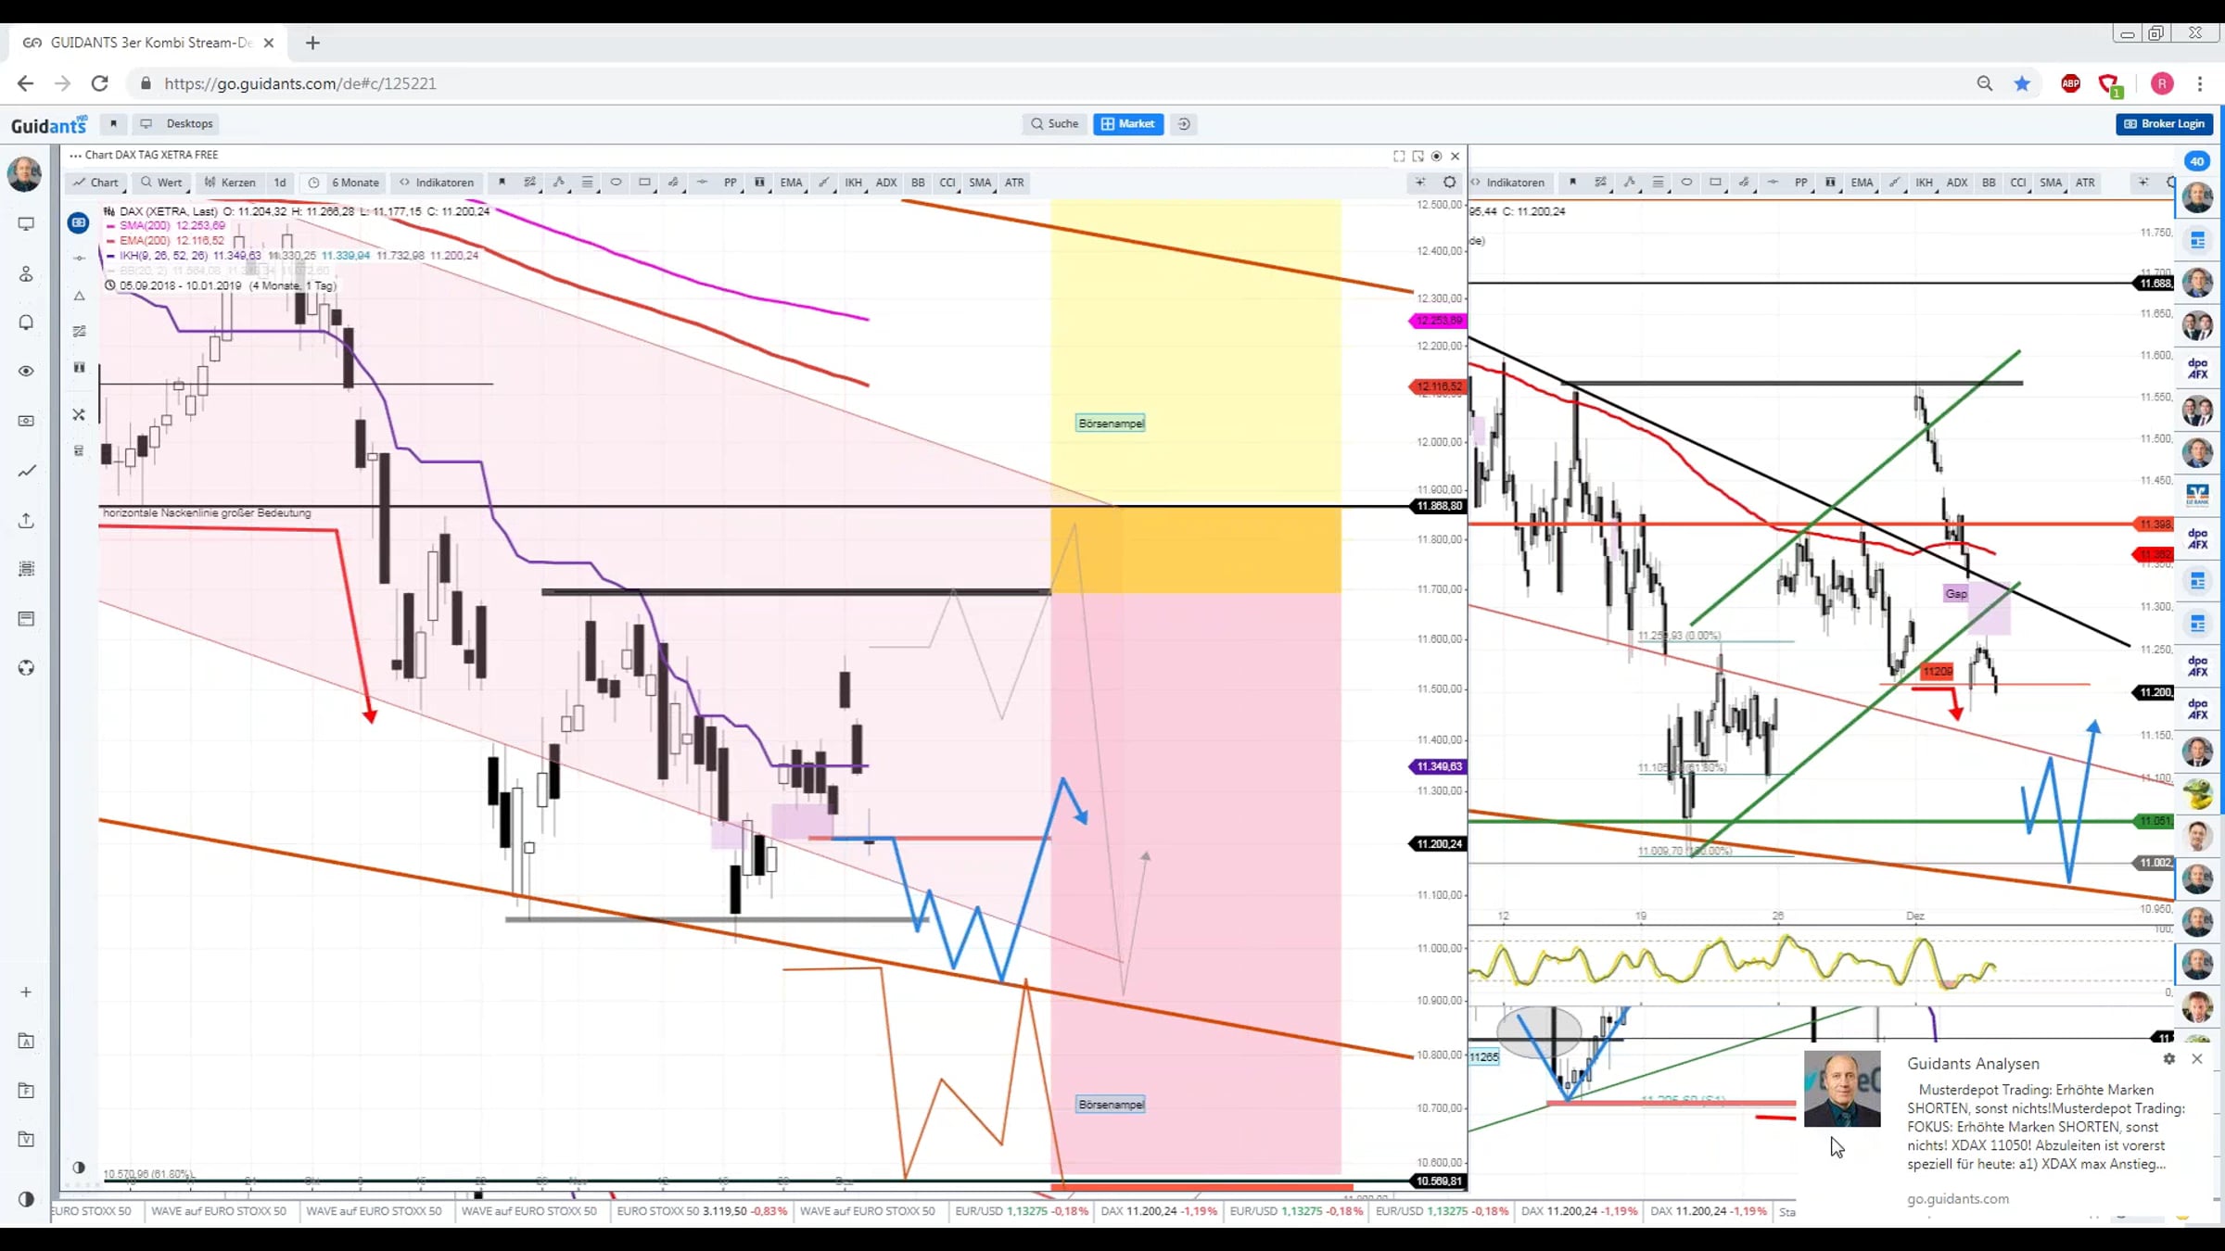Select the triangle drawing tool beside chart

[x=79, y=296]
